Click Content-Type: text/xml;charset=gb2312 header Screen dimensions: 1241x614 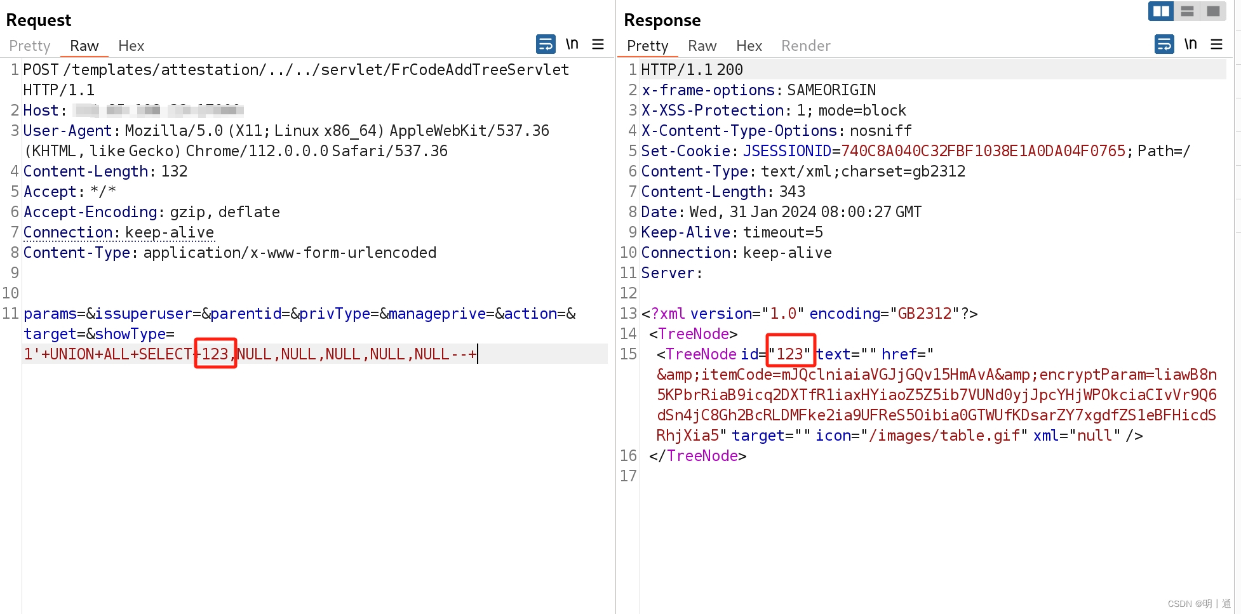pyautogui.click(x=803, y=171)
